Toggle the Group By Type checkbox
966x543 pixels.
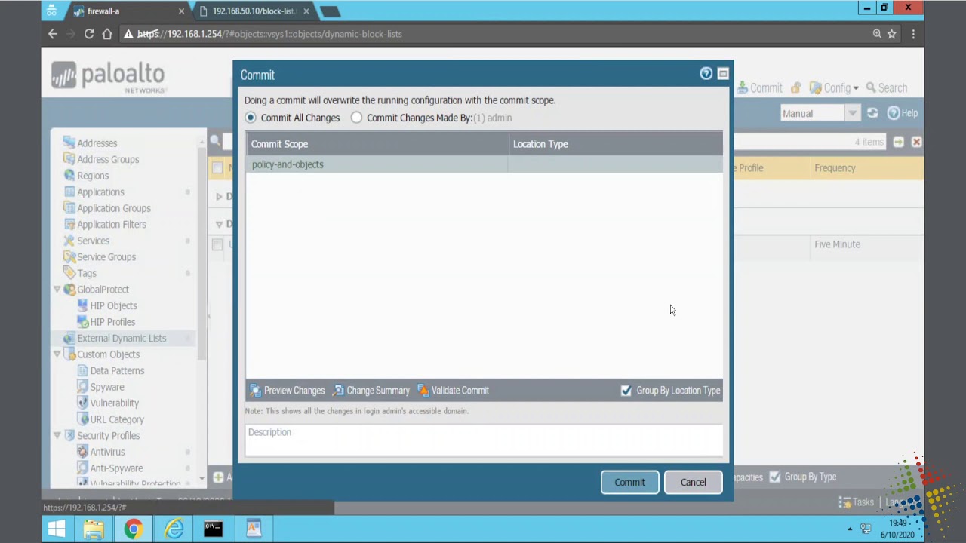(x=774, y=477)
